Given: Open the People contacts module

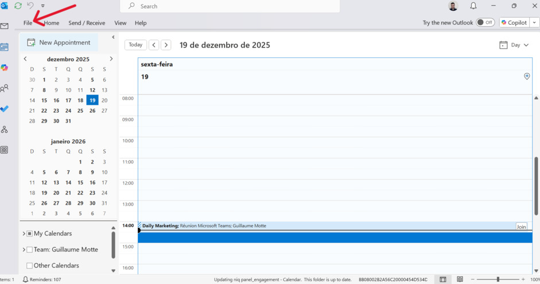Looking at the screenshot, I should point(4,88).
